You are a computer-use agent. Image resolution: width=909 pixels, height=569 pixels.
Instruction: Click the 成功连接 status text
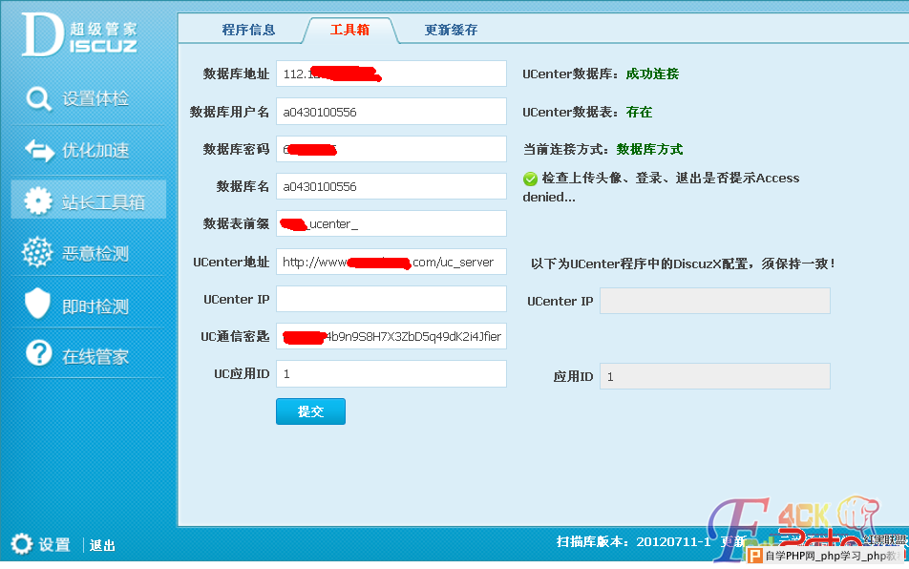[652, 74]
